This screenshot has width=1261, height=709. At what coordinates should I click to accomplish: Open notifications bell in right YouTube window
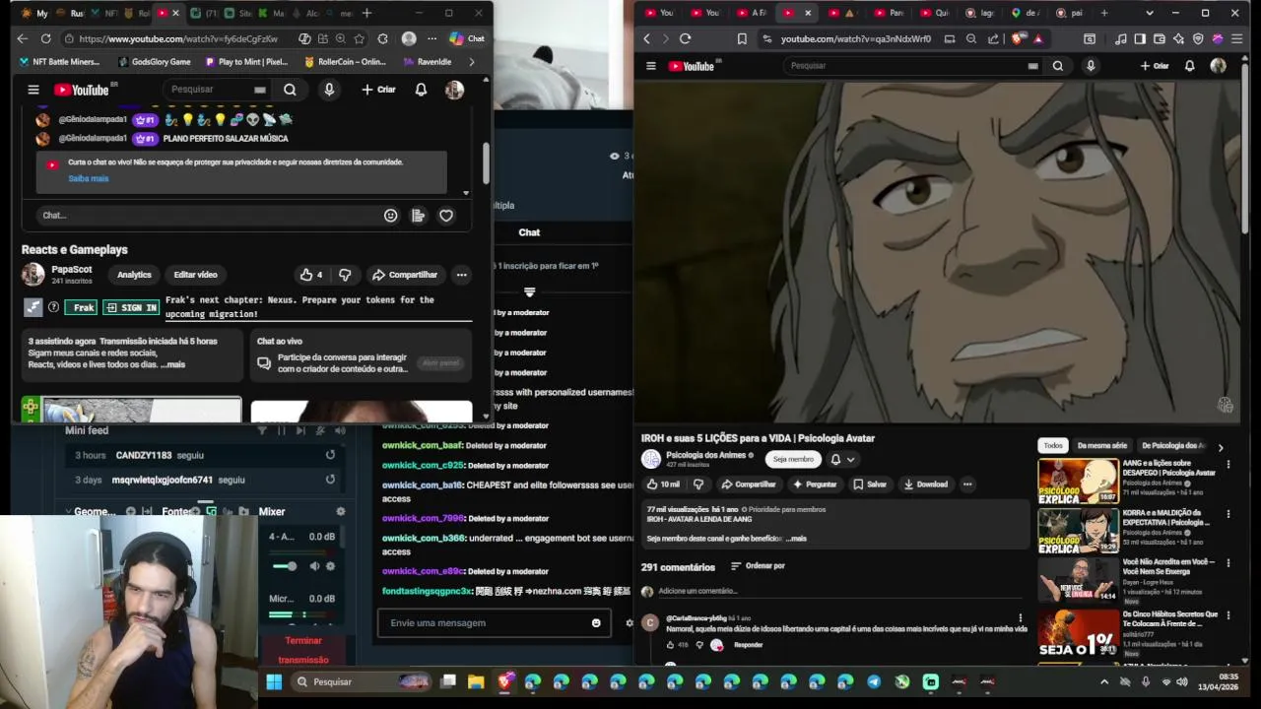tap(1189, 66)
